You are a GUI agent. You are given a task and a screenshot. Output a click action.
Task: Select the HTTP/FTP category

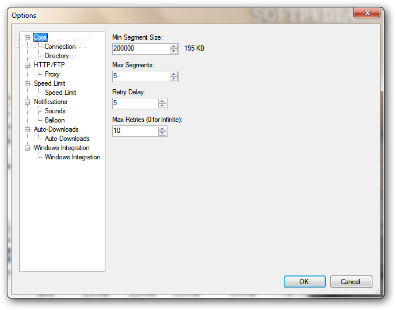point(49,65)
